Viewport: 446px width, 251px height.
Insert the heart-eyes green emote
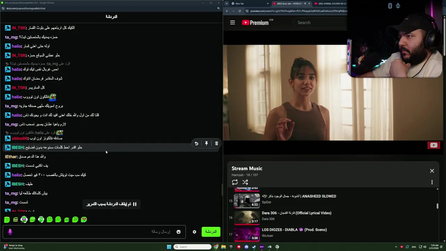point(84,219)
